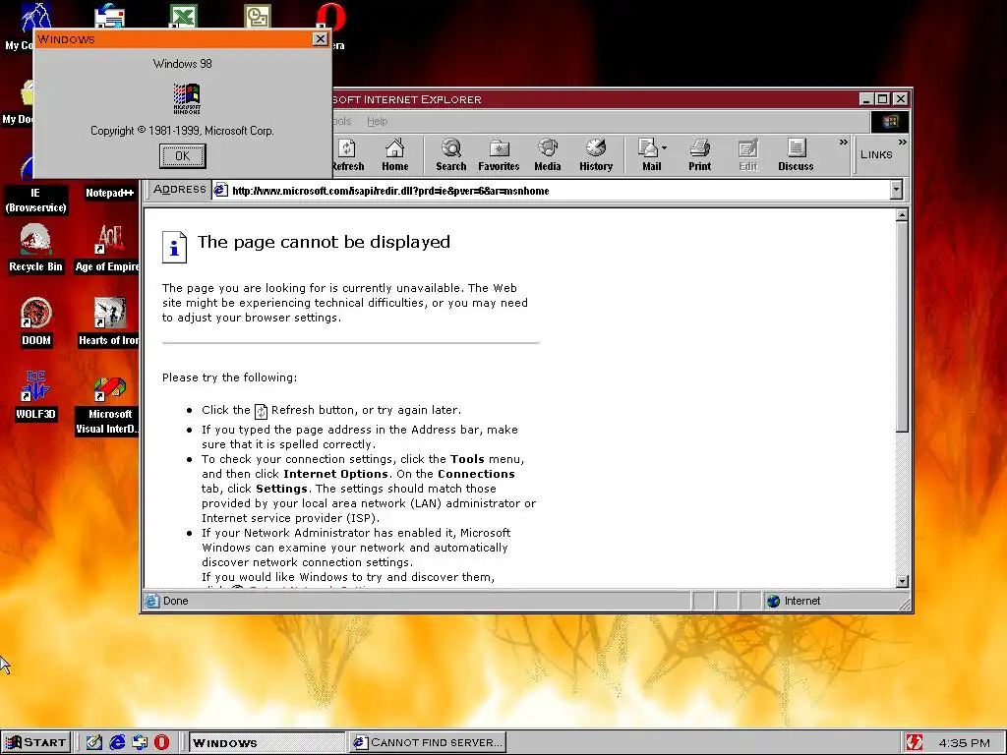
Task: Launch Opera from the quick launch bar
Action: 162,742
